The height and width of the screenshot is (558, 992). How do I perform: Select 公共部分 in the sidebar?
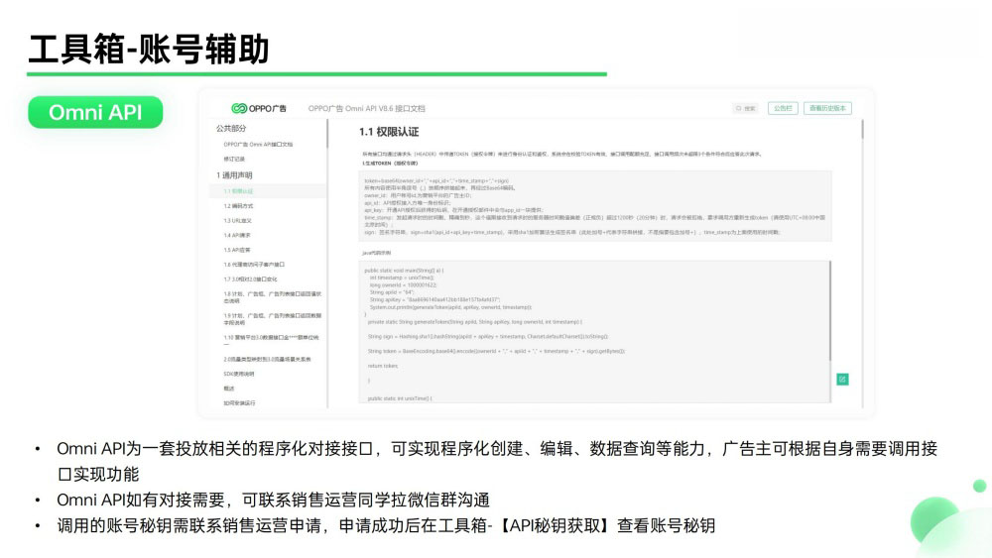point(231,128)
